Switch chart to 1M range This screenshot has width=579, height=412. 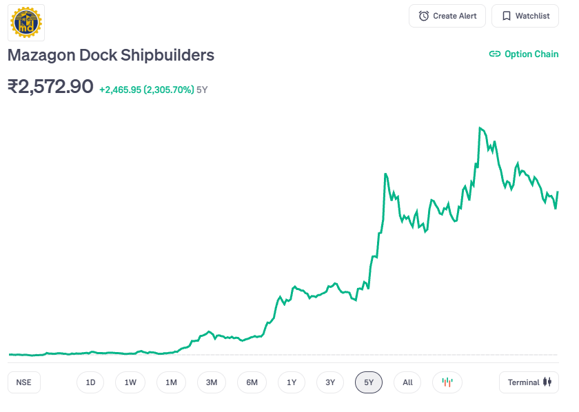click(171, 382)
